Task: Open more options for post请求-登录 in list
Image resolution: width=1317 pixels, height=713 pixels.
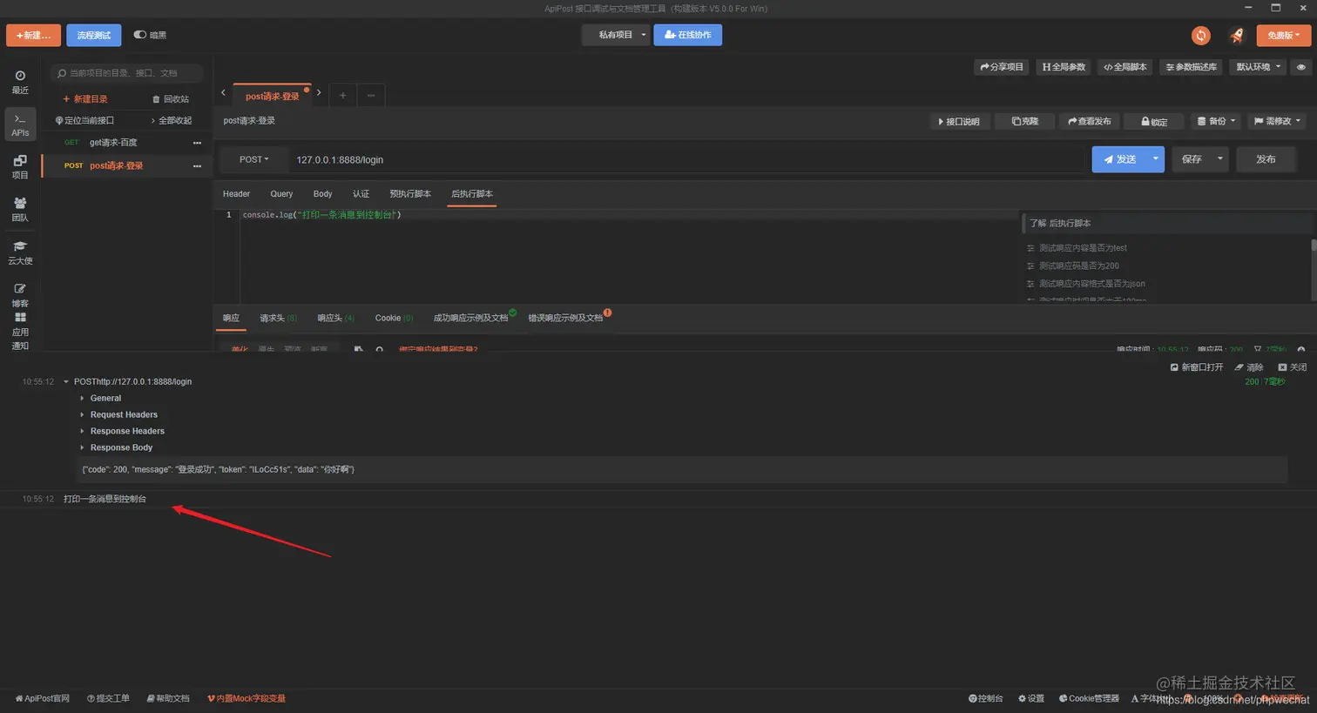Action: click(197, 166)
